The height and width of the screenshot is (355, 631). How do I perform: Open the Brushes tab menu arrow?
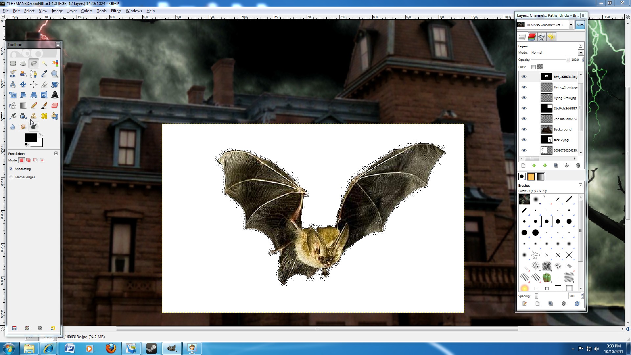click(x=580, y=185)
